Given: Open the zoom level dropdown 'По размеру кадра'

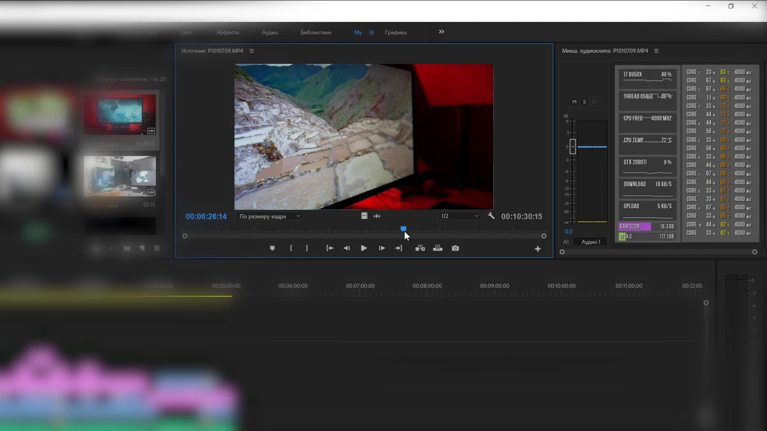Looking at the screenshot, I should (x=269, y=216).
